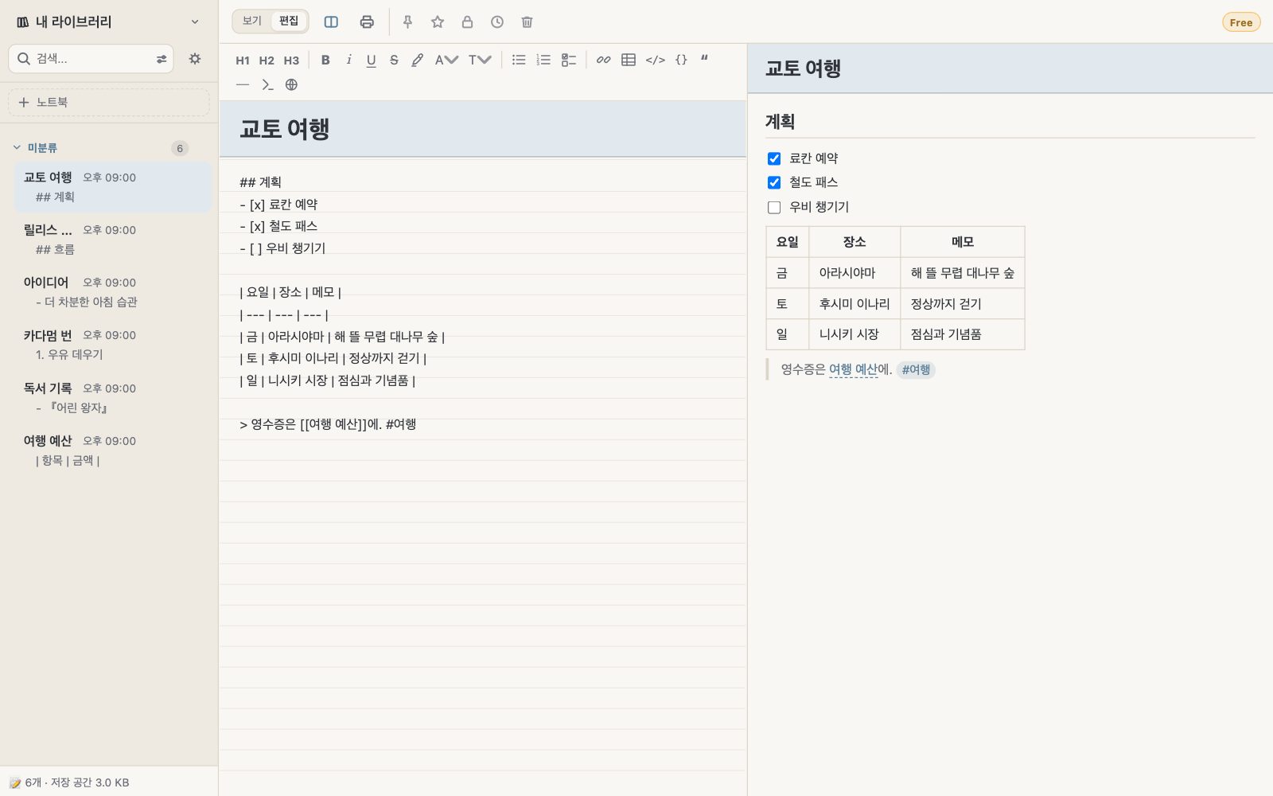This screenshot has height=796, width=1273.
Task: Open the text color dropdown
Action: tap(446, 60)
